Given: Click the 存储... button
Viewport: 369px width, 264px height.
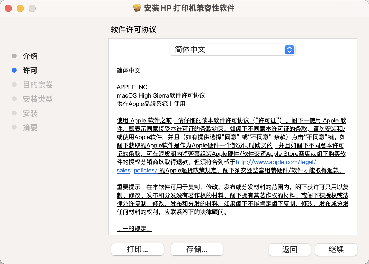Looking at the screenshot, I should pos(197,249).
